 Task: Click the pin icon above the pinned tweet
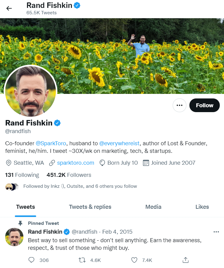click(x=21, y=223)
